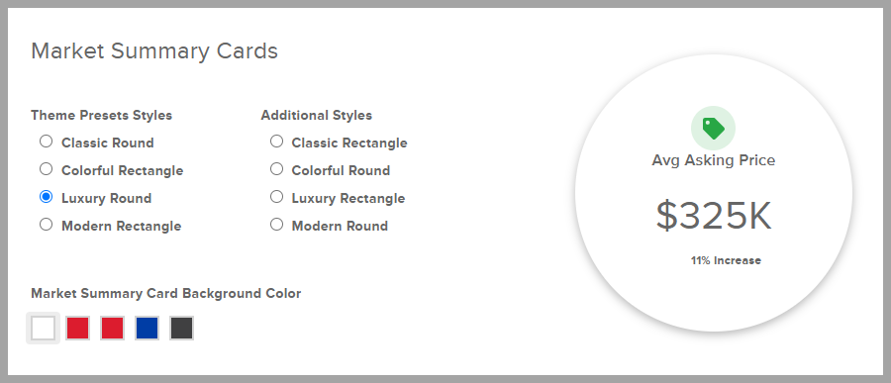Click the Market Summary Card Background Color label
Image resolution: width=891 pixels, height=383 pixels.
[x=166, y=294]
